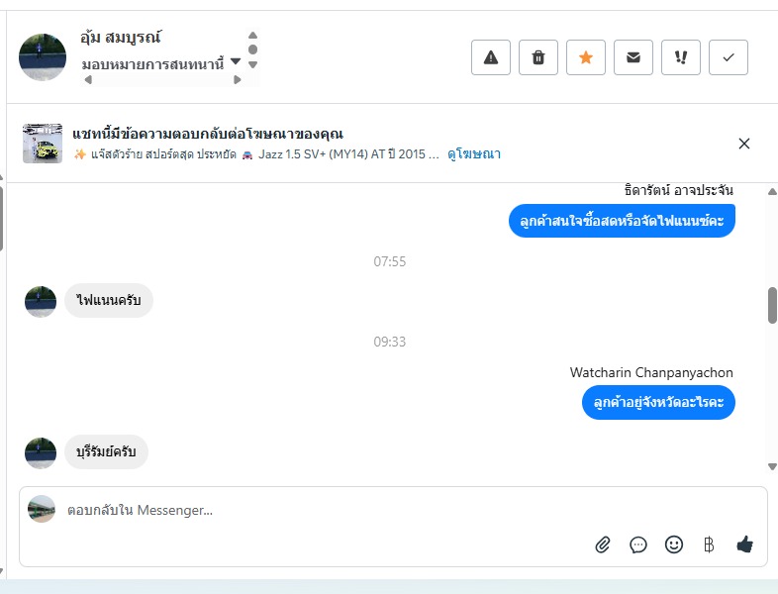Open the emoji picker
Image resolution: width=778 pixels, height=594 pixels.
coord(674,544)
